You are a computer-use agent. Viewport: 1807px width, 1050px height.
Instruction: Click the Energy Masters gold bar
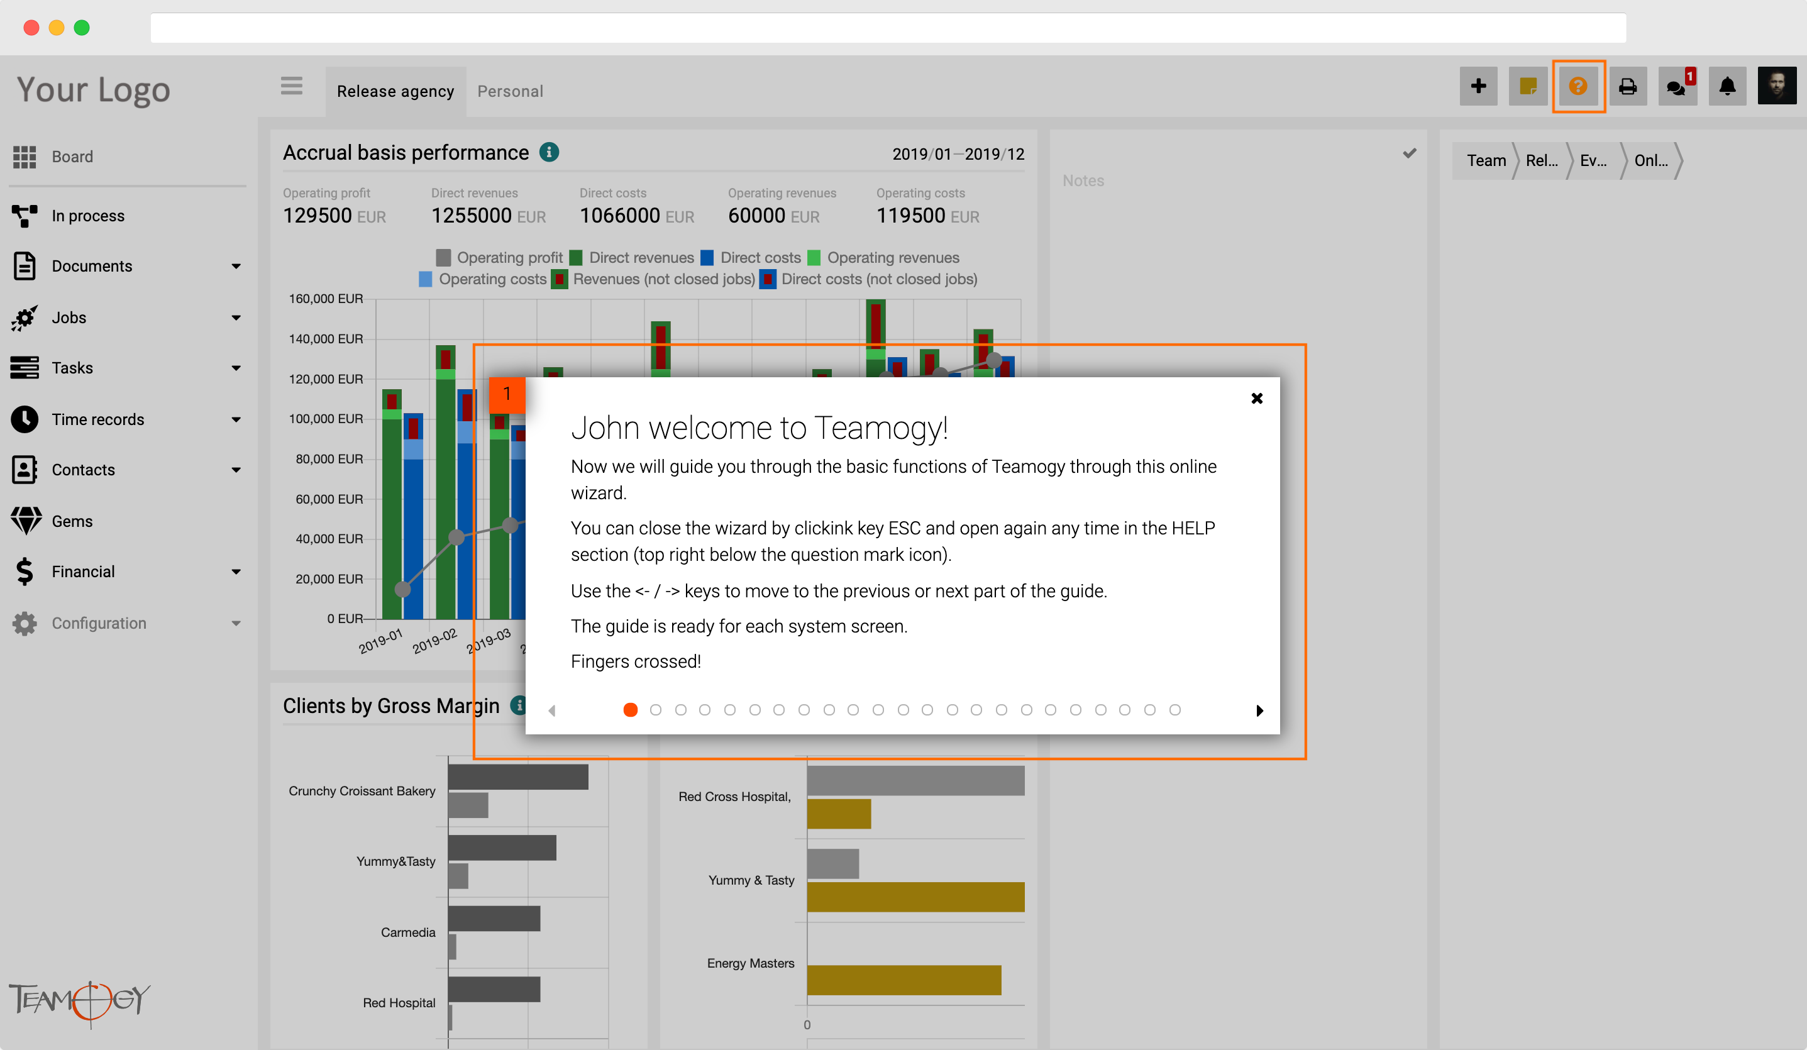(904, 980)
